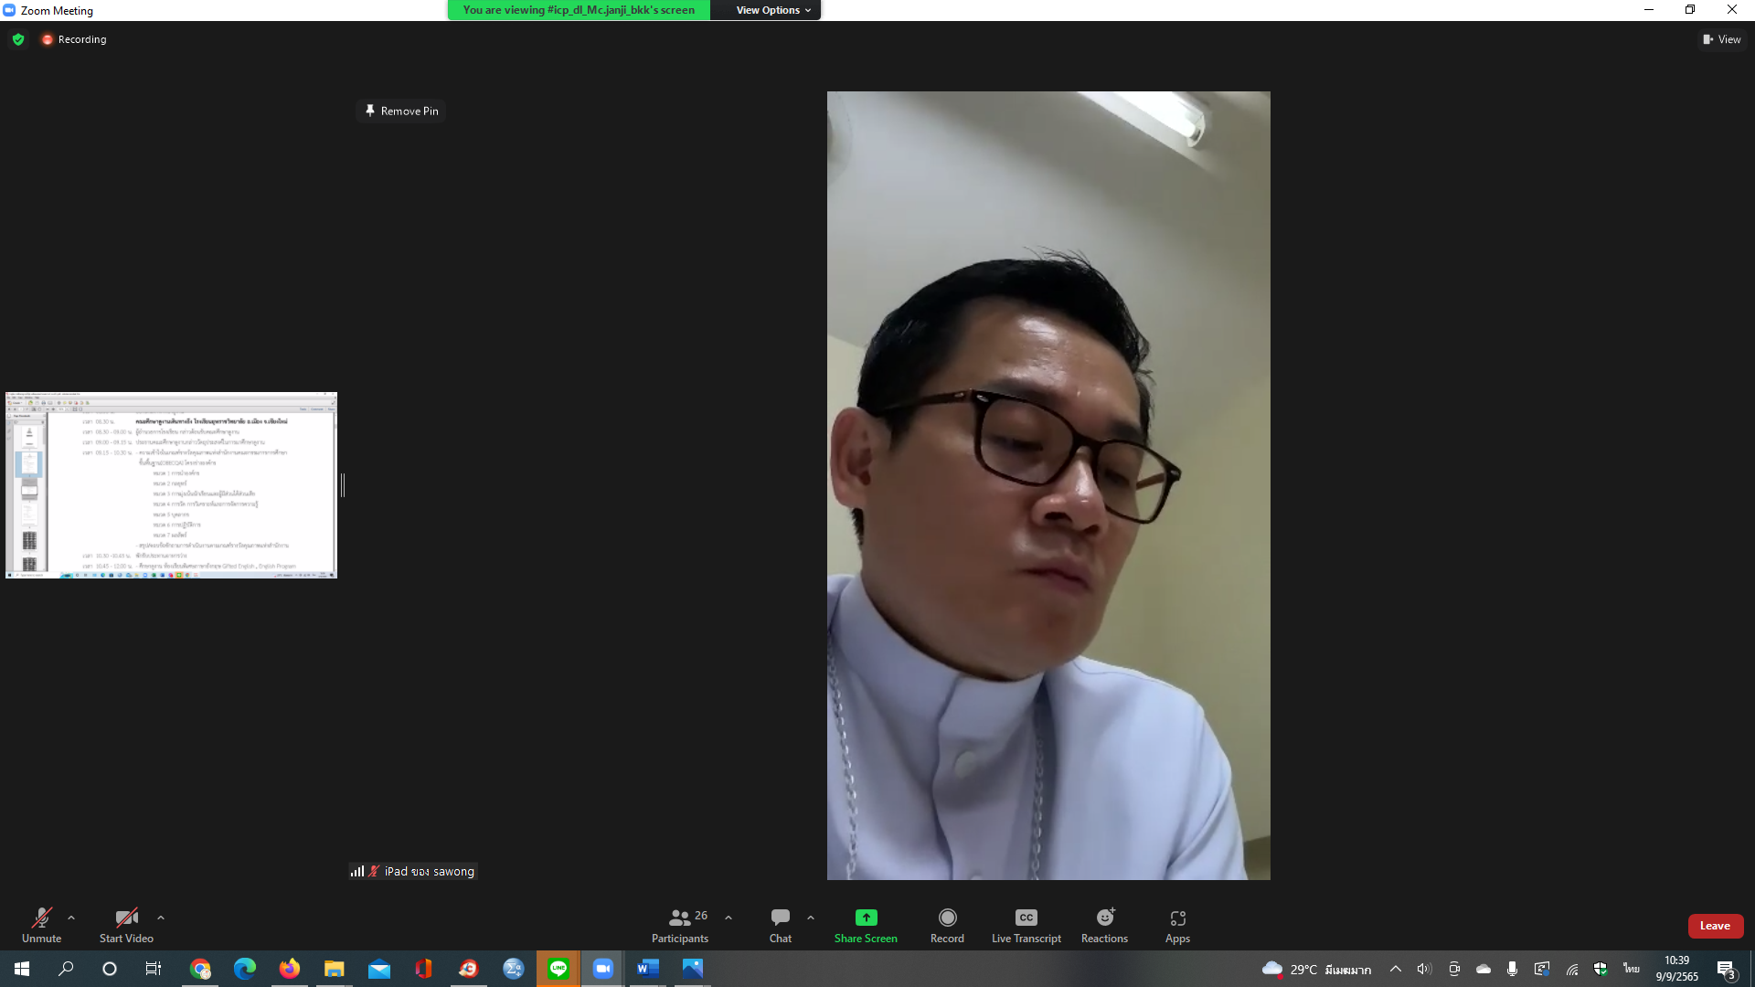The height and width of the screenshot is (987, 1755).
Task: Open the Mail app from the taskbar
Action: coord(379,969)
